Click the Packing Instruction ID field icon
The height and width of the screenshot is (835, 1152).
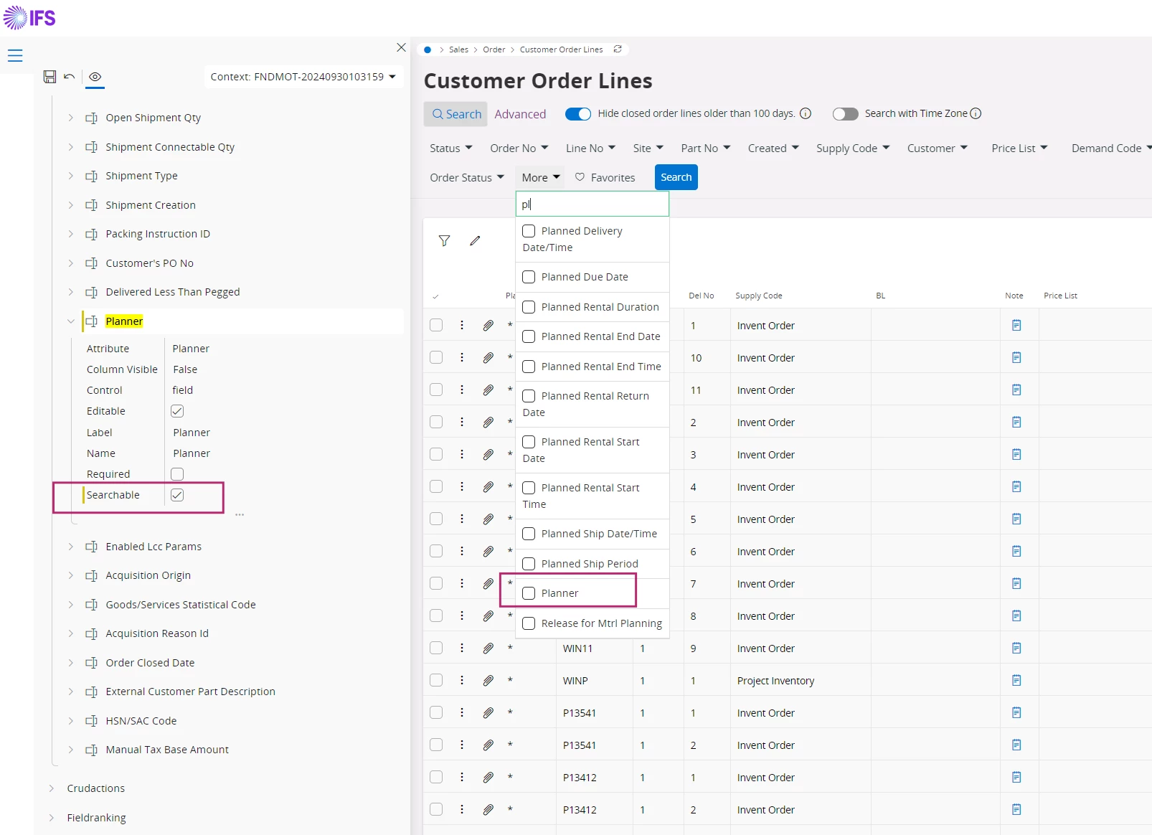pos(91,234)
